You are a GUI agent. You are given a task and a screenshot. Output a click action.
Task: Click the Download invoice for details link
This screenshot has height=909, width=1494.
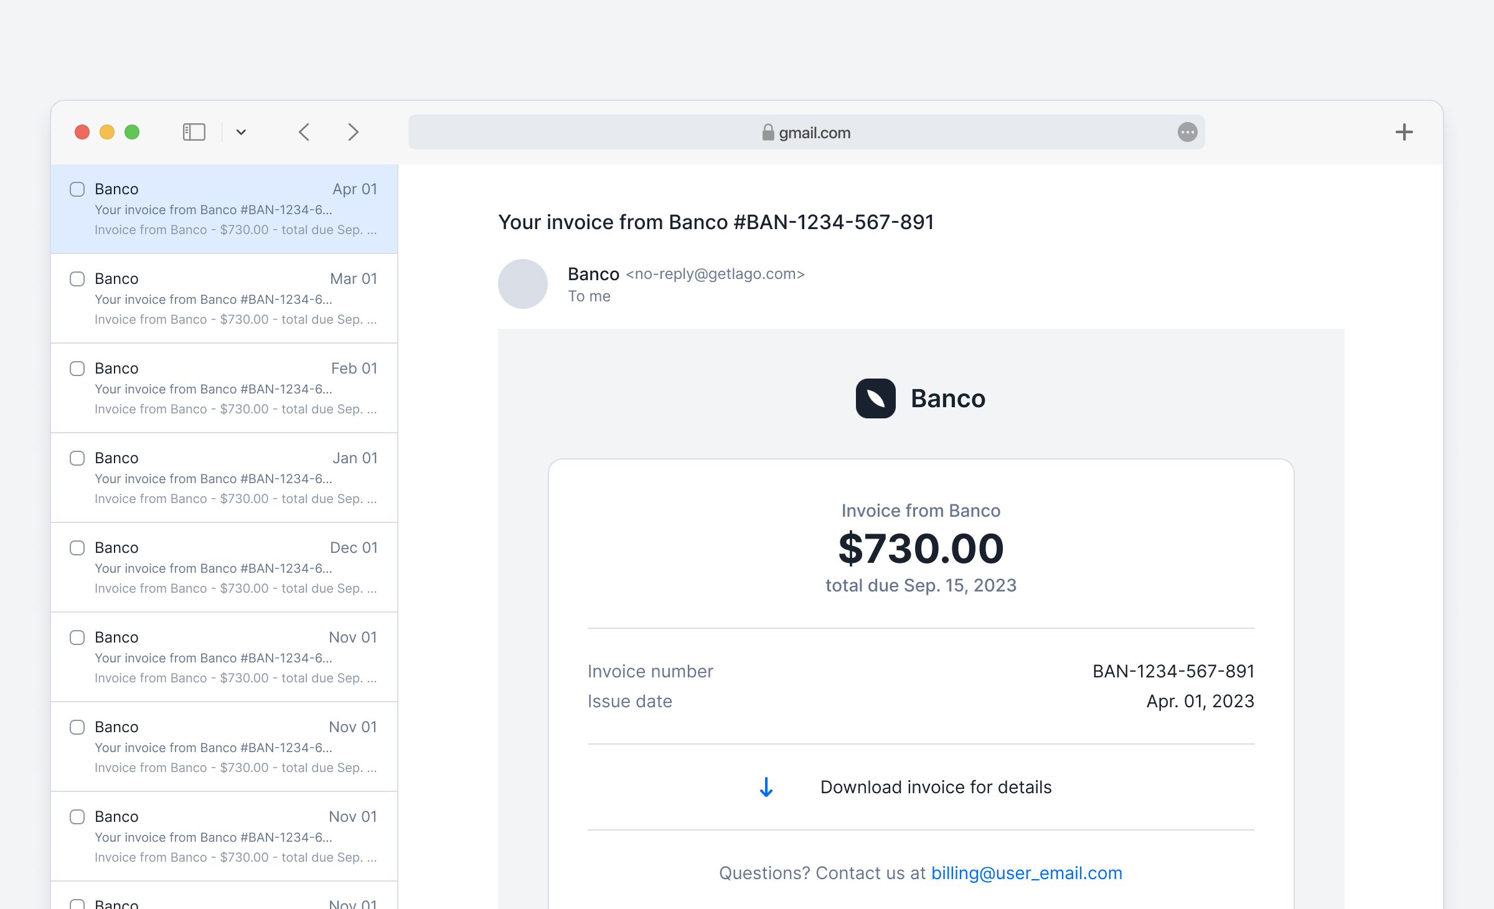point(936,787)
